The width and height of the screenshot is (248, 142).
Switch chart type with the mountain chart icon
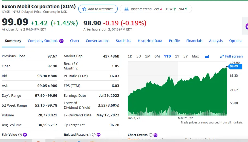coord(207,56)
